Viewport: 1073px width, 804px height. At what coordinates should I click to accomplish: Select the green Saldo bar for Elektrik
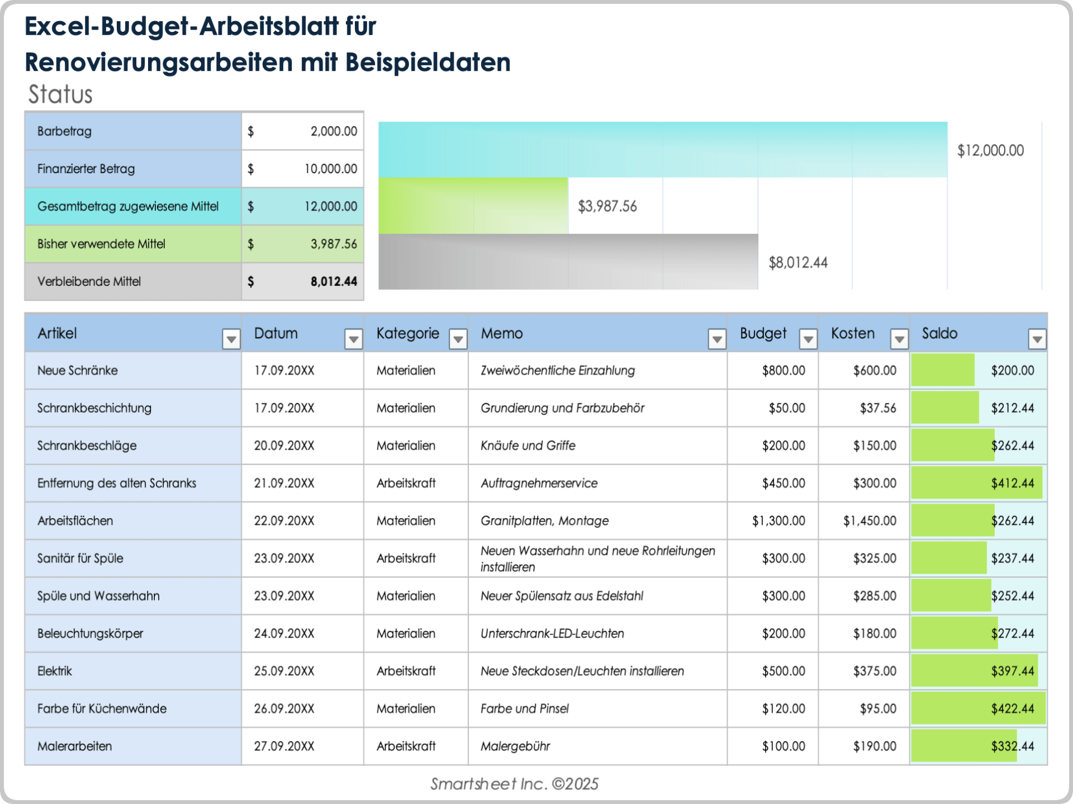[x=972, y=671]
